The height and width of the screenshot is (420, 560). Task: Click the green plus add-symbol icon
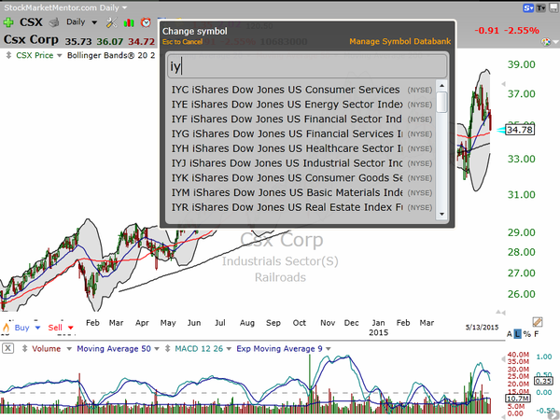click(x=8, y=22)
